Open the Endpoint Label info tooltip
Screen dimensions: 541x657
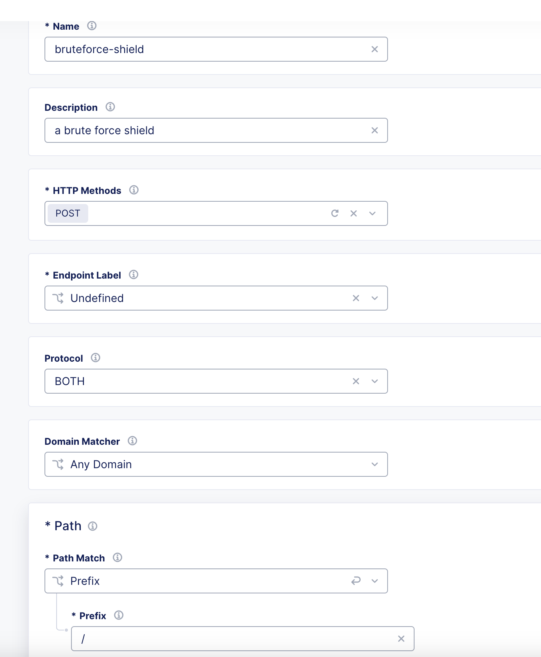coord(133,275)
